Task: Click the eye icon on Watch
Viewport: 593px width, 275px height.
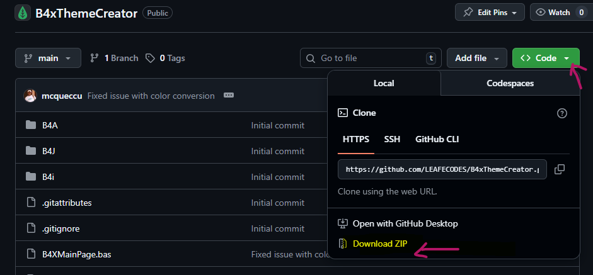Action: click(x=541, y=13)
